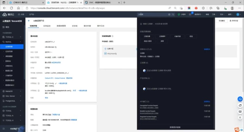Open browser favorites star icon
Screen dimensions: 244x132
pyautogui.click(x=211, y=8)
